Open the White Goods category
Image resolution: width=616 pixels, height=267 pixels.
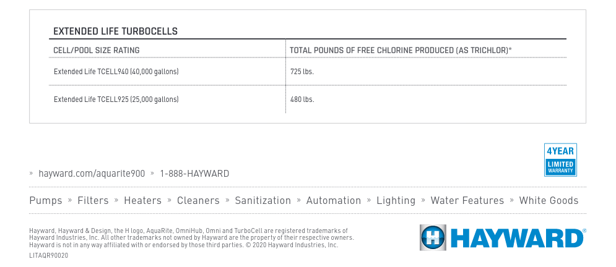pyautogui.click(x=549, y=200)
